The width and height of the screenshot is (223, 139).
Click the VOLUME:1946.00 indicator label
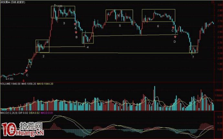10,84
